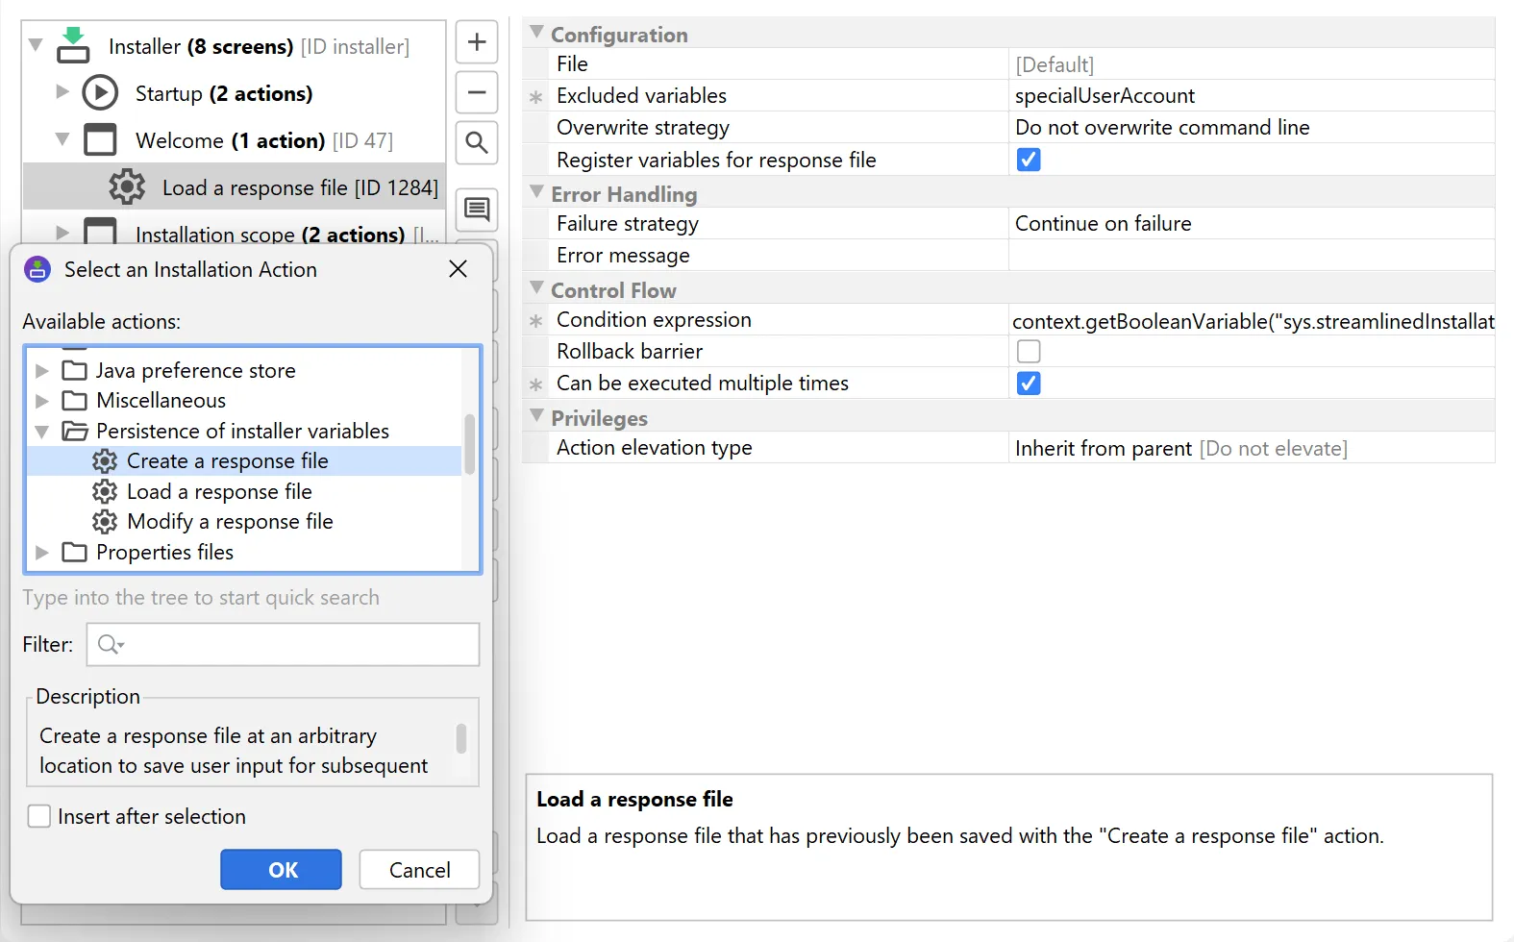Click the Installer download icon in tree
The image size is (1514, 942).
pos(73,45)
